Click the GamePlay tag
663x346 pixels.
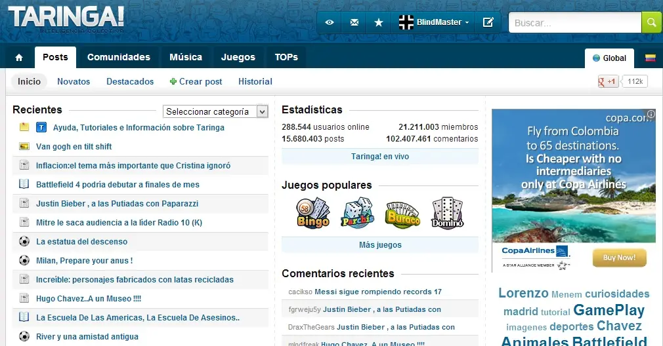pos(609,310)
